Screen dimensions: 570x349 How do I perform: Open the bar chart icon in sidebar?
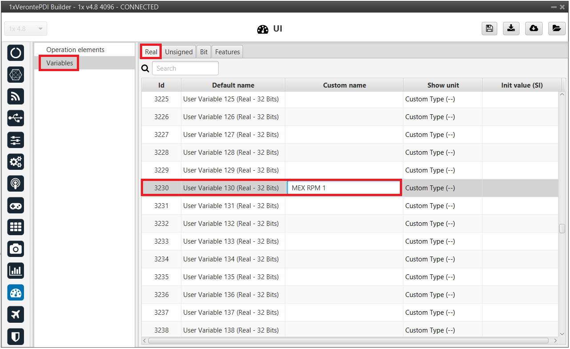[16, 271]
